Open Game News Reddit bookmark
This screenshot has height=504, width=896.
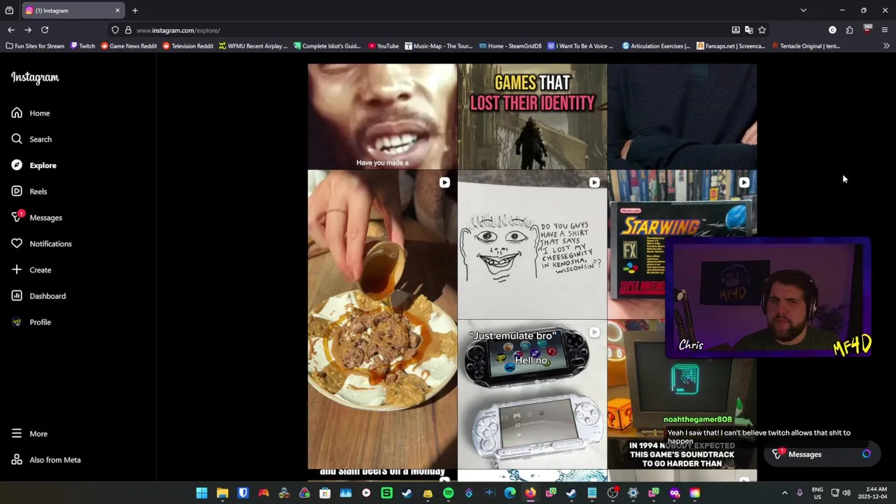[x=129, y=46]
